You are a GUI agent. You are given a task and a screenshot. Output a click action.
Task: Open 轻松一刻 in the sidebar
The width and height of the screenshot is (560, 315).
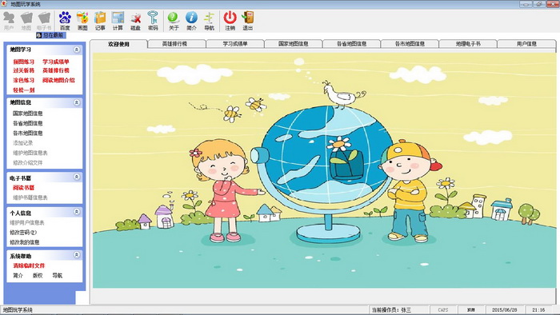click(x=23, y=90)
